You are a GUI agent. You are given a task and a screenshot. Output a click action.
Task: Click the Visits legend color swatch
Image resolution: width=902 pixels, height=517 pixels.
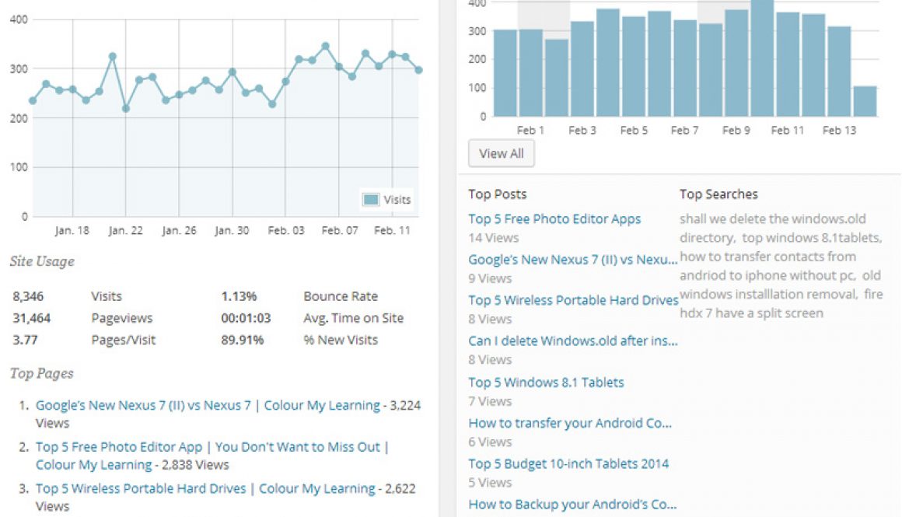371,200
